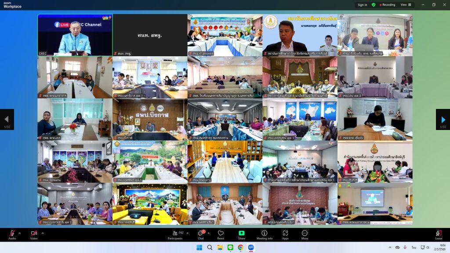Select the สพป.บึงกาฬ video tile

[150, 119]
